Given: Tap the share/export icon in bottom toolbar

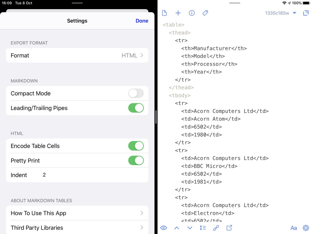Looking at the screenshot, I should 229,228.
